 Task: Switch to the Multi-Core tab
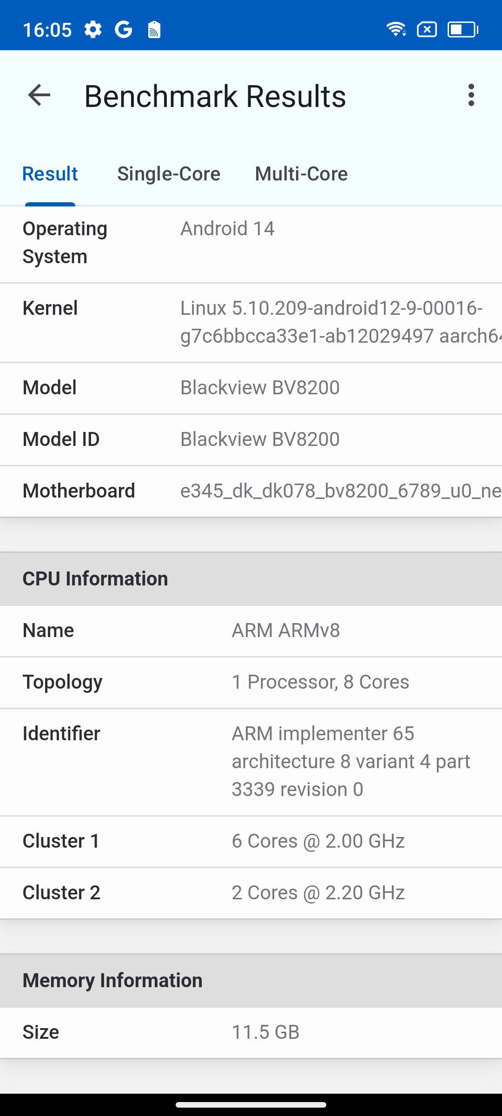[301, 174]
